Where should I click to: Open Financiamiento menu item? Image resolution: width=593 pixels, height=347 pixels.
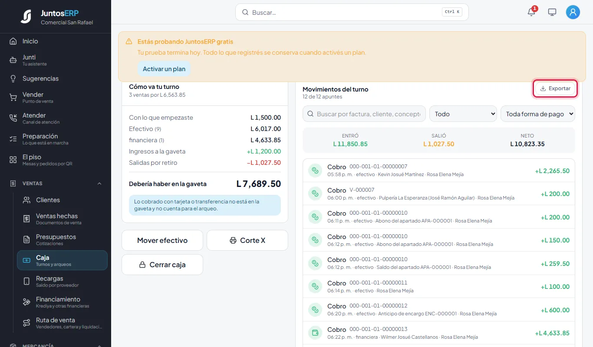[62, 302]
